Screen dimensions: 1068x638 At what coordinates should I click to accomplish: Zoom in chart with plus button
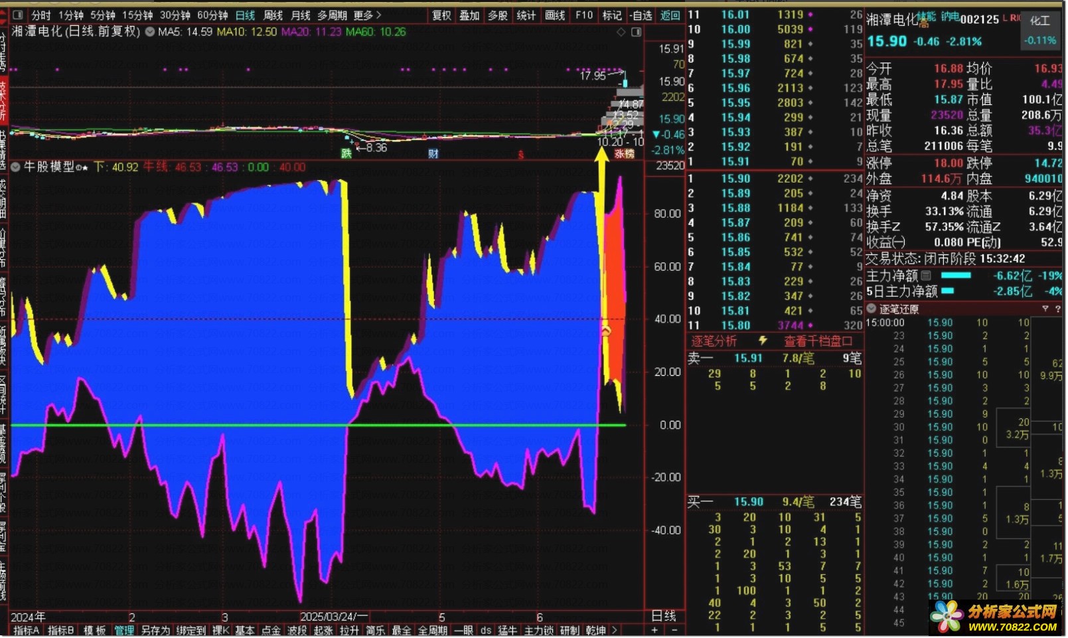click(x=655, y=630)
